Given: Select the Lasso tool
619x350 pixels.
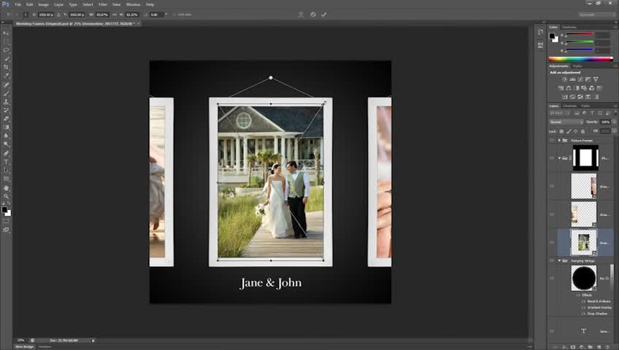Looking at the screenshot, I should 6,50.
